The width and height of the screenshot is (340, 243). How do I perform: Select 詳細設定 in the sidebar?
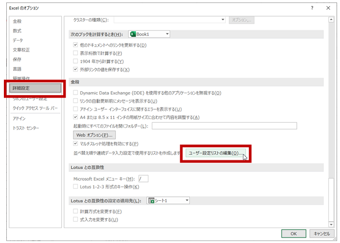pyautogui.click(x=35, y=88)
